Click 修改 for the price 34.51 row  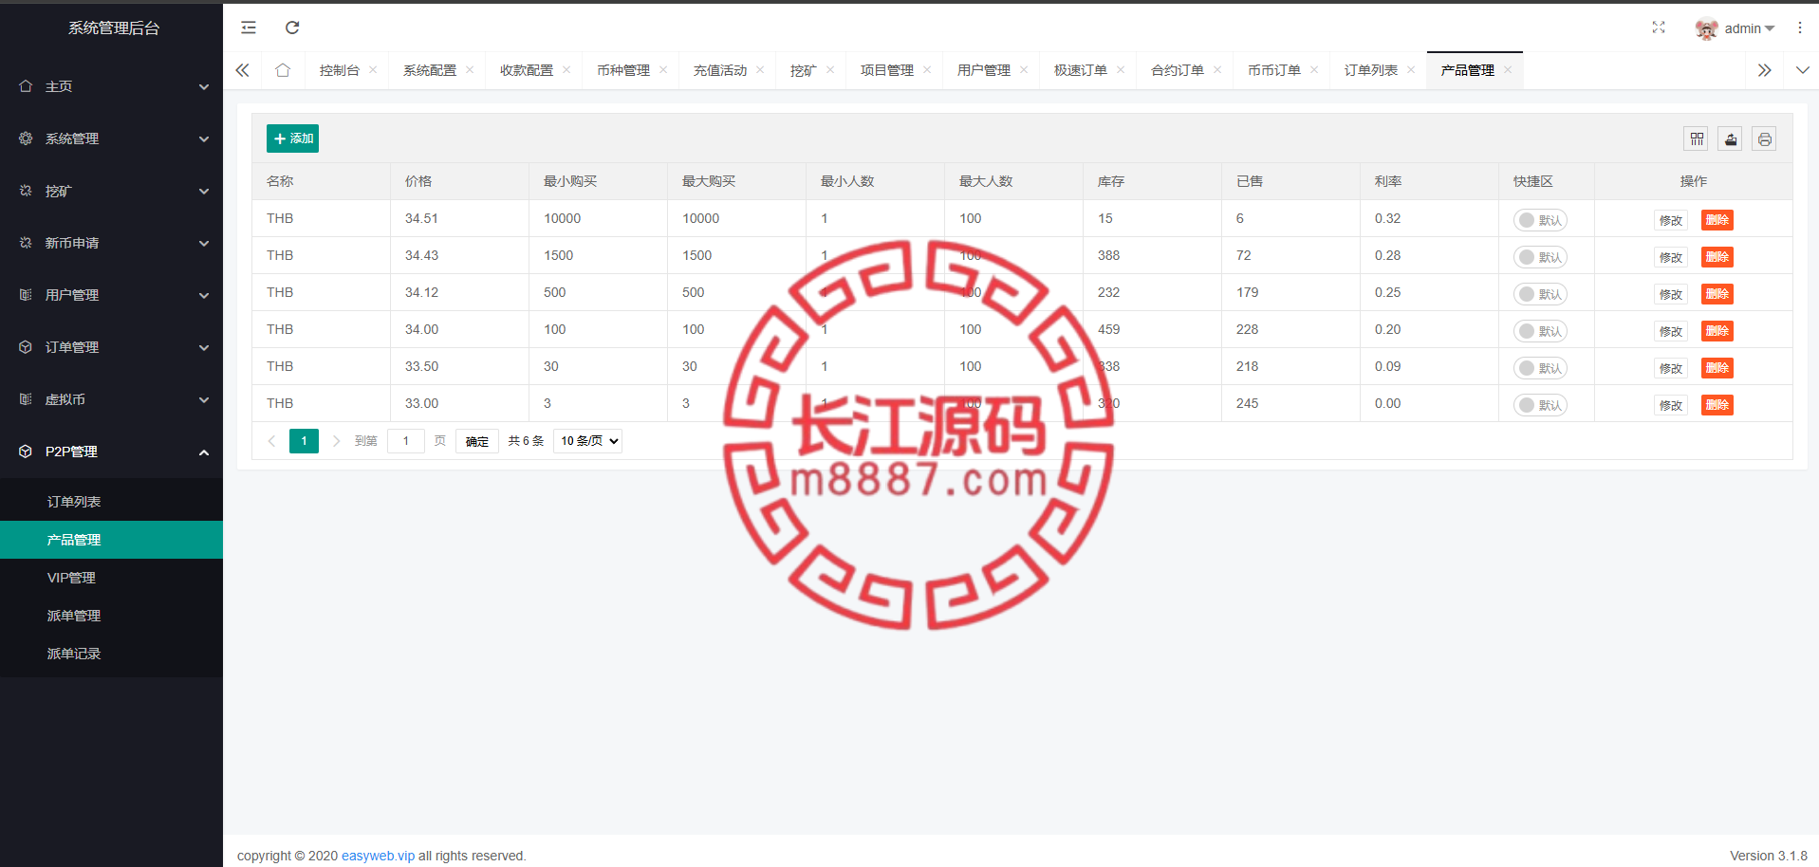1671,220
